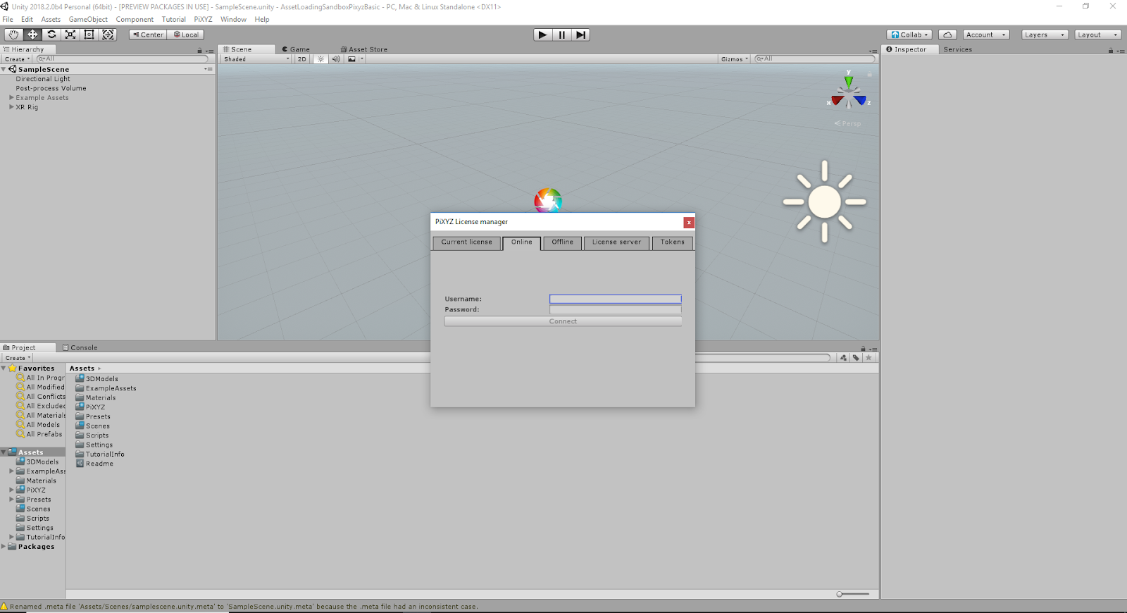Select the Hand tool in the toolbar
The width and height of the screenshot is (1127, 613).
pyautogui.click(x=13, y=35)
